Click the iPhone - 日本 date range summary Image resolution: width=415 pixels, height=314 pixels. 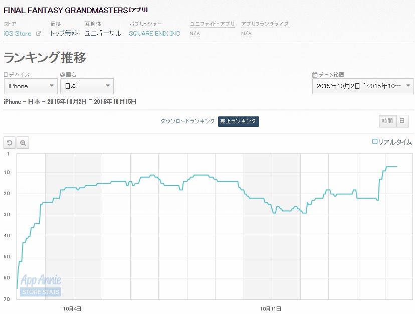click(70, 102)
